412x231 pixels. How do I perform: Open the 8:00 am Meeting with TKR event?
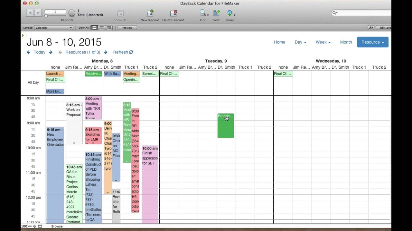tap(93, 108)
